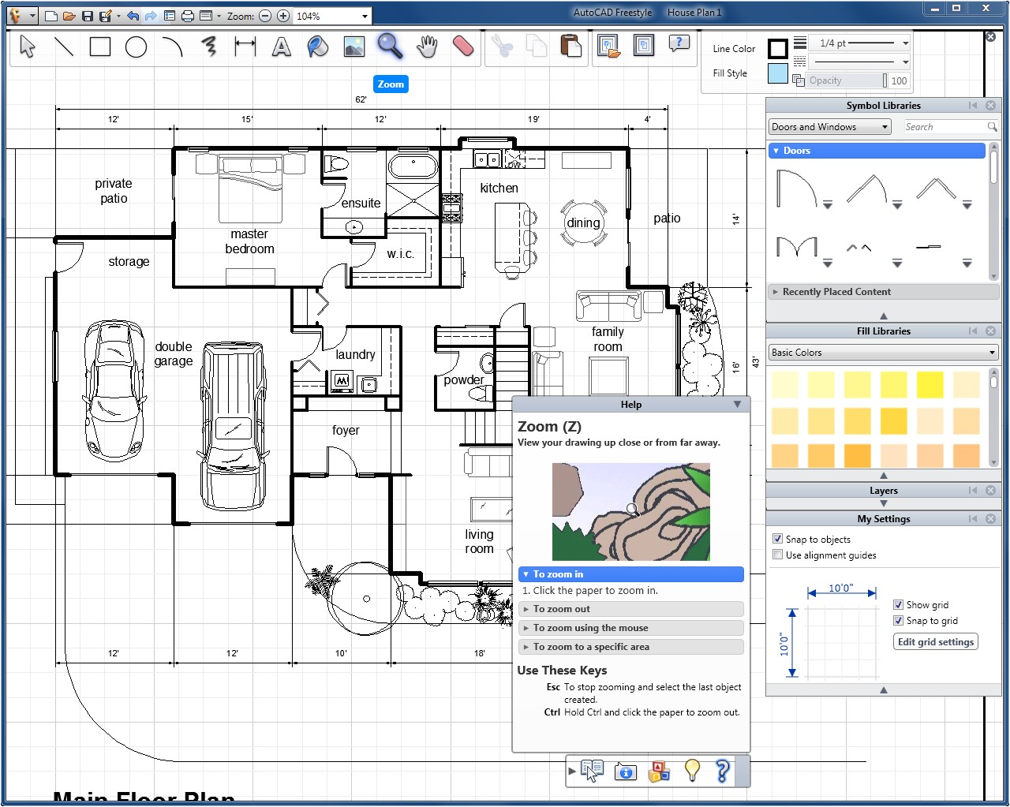Paste from clipboard
This screenshot has width=1010, height=807.
click(571, 47)
